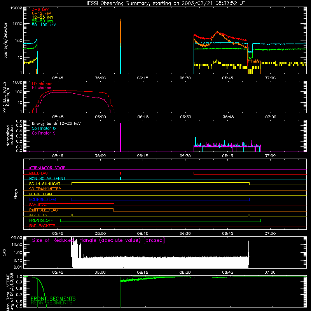Click the 'GAP_FLAG' flag label
This screenshot has height=311, width=311.
coord(38,173)
